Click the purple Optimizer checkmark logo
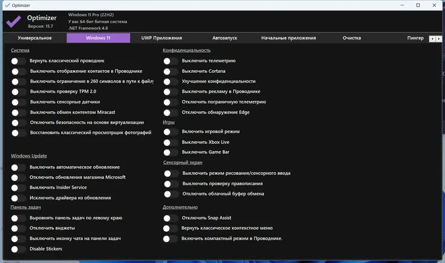 pyautogui.click(x=13, y=21)
